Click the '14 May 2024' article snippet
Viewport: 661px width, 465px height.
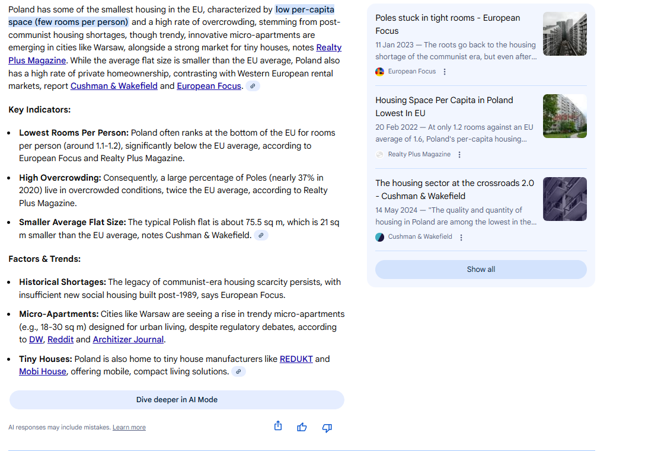pos(456,216)
